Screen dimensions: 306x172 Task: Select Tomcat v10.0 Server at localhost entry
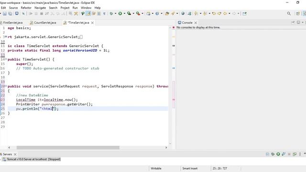click(x=32, y=159)
